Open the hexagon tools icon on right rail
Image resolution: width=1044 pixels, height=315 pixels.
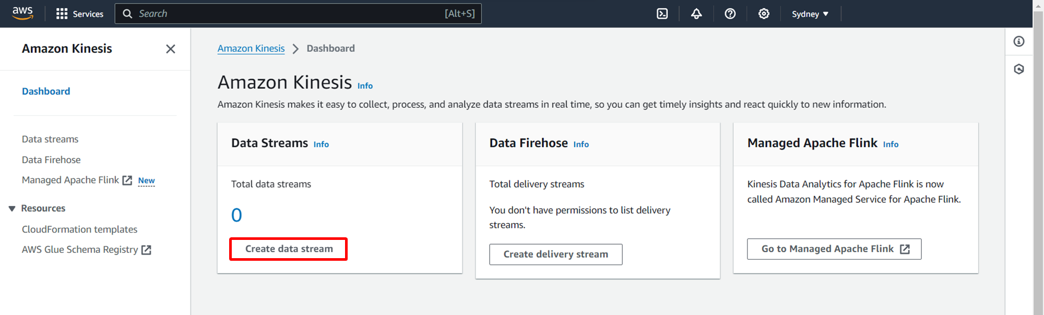pos(1019,69)
